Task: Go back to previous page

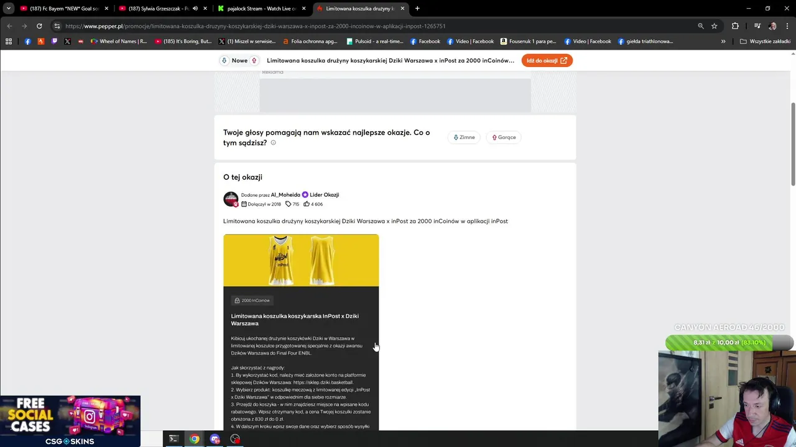Action: point(9,26)
